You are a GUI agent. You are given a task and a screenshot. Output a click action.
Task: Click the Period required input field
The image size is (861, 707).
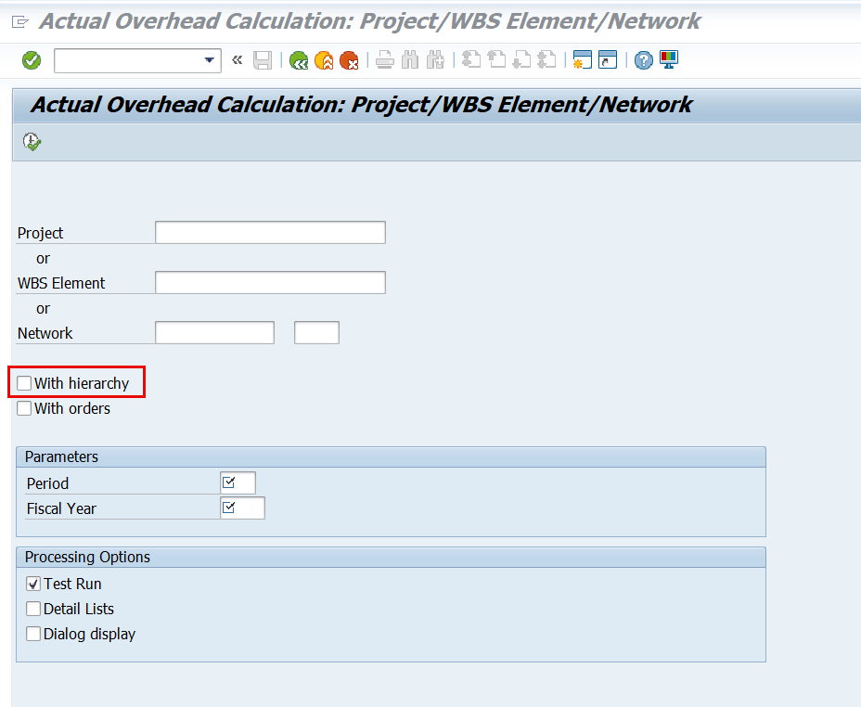coord(238,483)
